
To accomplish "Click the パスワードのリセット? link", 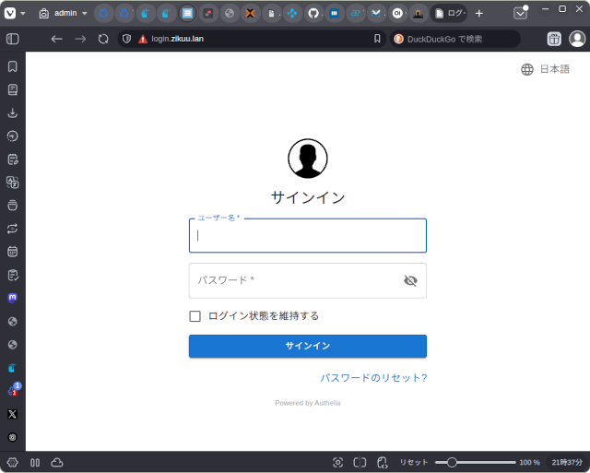I will 373,378.
